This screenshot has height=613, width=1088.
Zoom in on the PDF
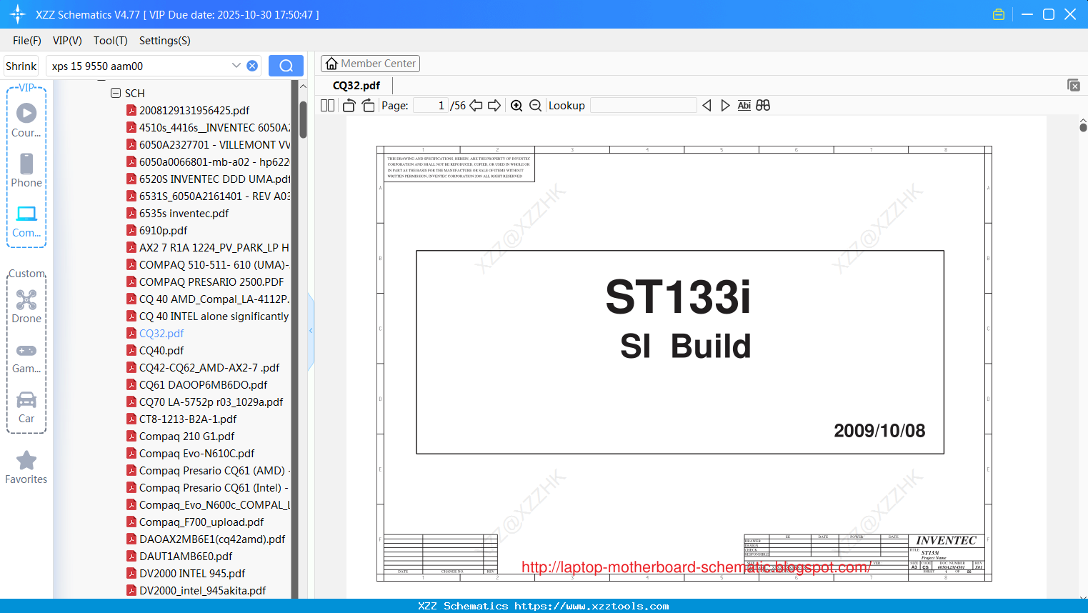(x=516, y=106)
